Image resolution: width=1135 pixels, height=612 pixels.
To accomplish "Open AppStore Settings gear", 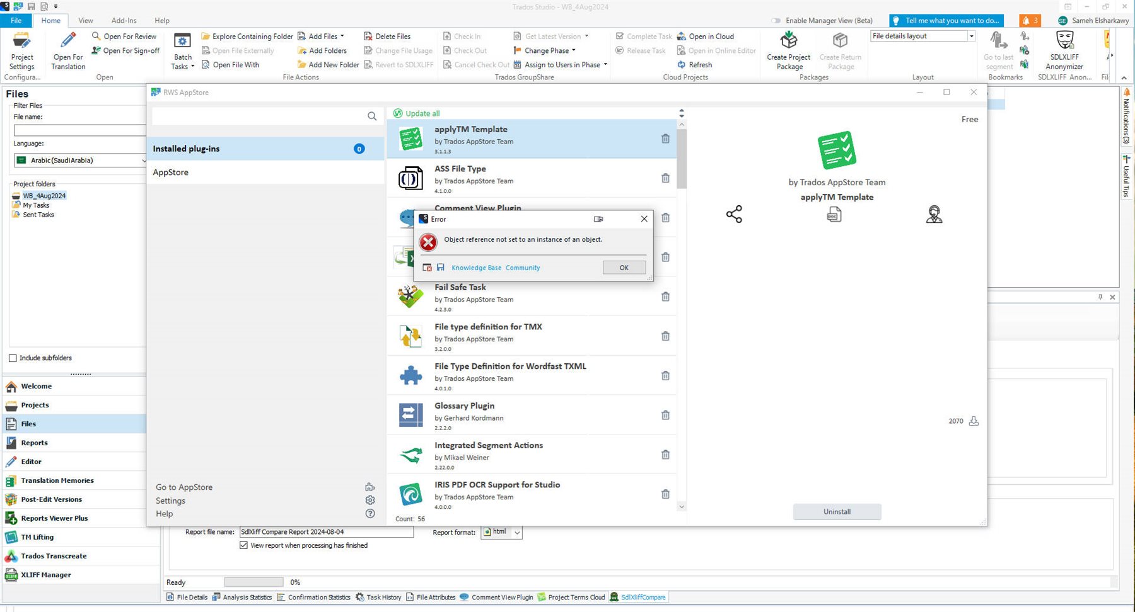I will [370, 500].
